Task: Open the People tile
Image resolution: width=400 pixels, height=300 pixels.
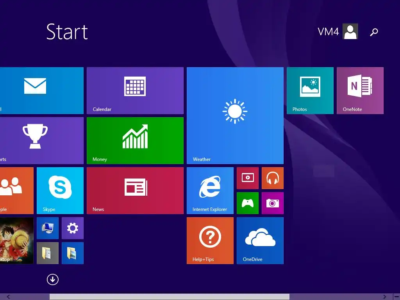Action: tap(16, 191)
